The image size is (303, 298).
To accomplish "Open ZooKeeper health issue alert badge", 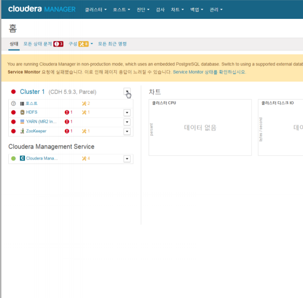I will click(68, 131).
